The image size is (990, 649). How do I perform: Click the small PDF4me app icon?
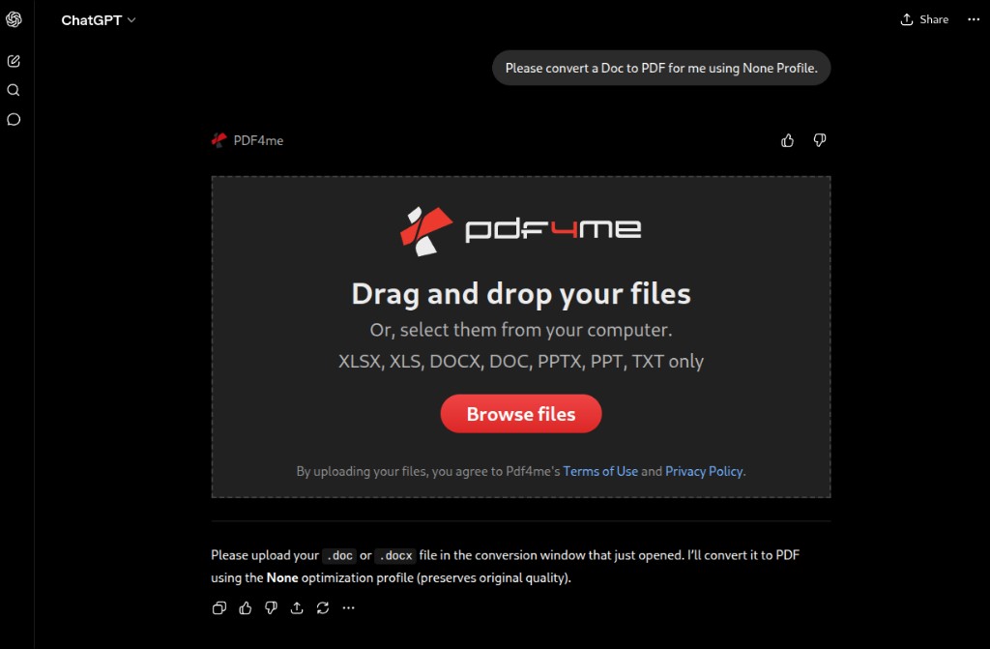pyautogui.click(x=218, y=140)
